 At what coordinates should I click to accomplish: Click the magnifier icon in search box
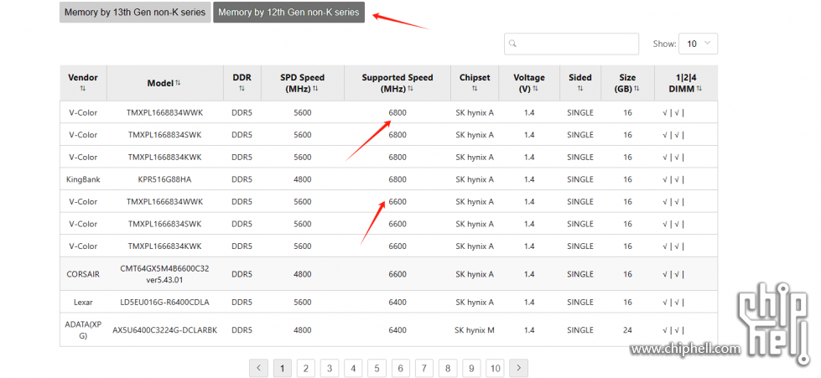pyautogui.click(x=513, y=44)
